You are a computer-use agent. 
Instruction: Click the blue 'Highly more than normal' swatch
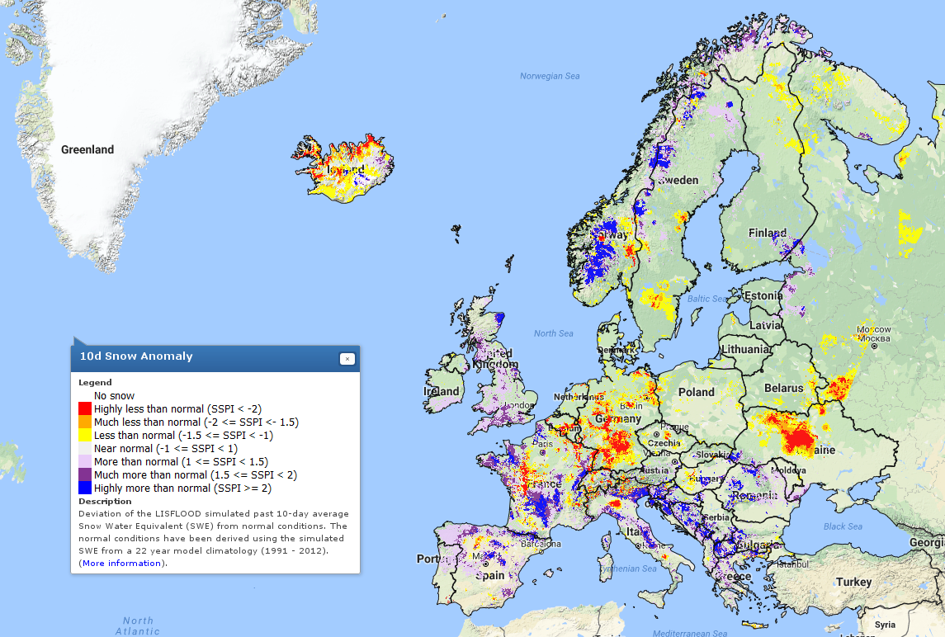(84, 488)
